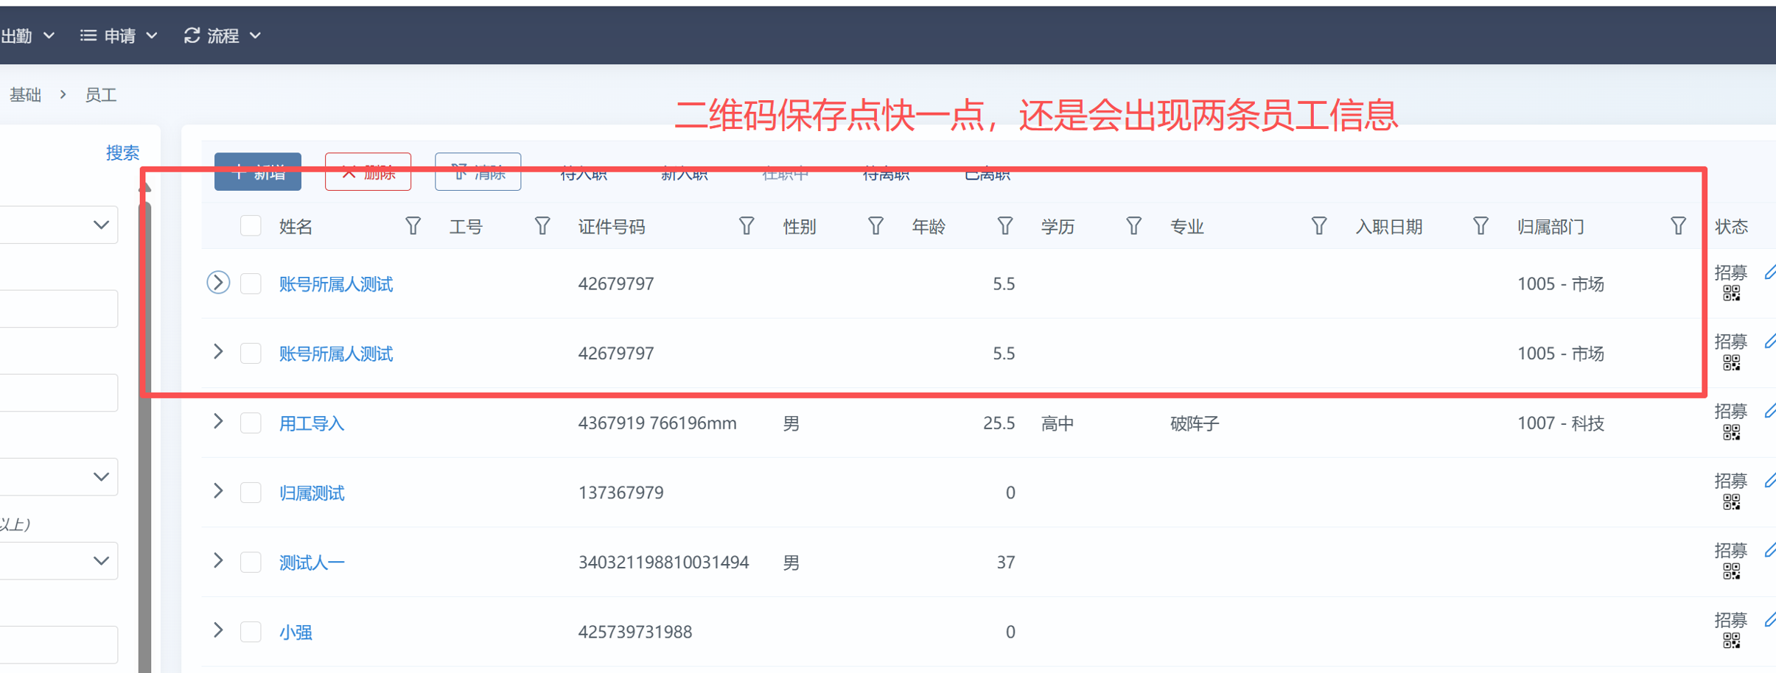Open filter for 证件号码 column

coord(746,226)
